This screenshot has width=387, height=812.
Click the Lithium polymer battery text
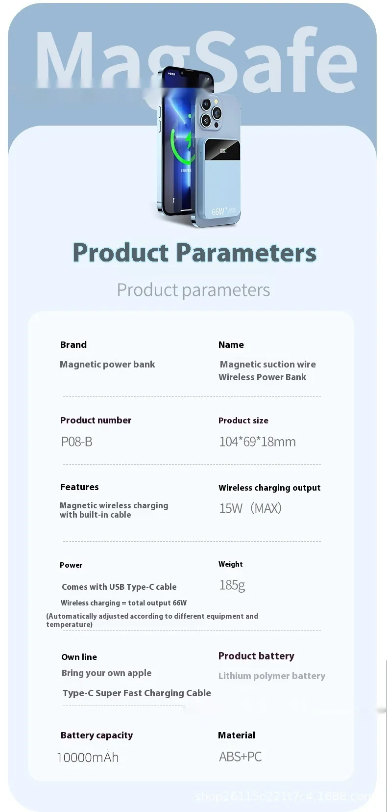point(271,676)
